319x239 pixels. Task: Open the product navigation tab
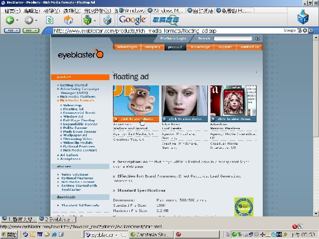[175, 47]
